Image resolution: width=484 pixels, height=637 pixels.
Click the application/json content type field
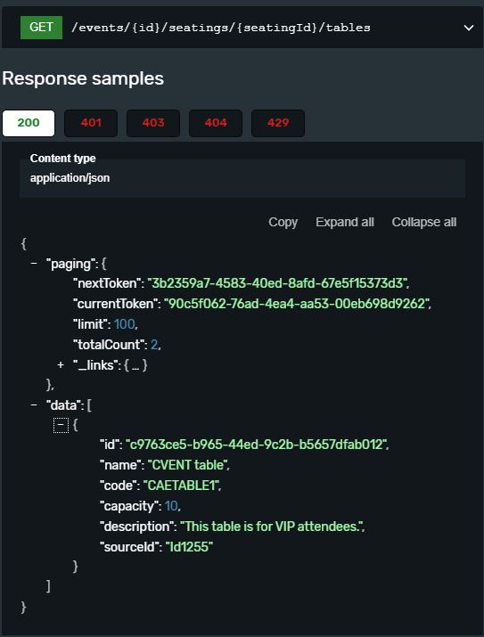242,178
